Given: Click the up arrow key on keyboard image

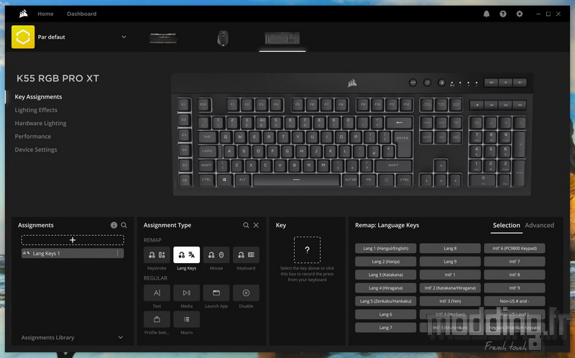Looking at the screenshot, I should (x=441, y=166).
